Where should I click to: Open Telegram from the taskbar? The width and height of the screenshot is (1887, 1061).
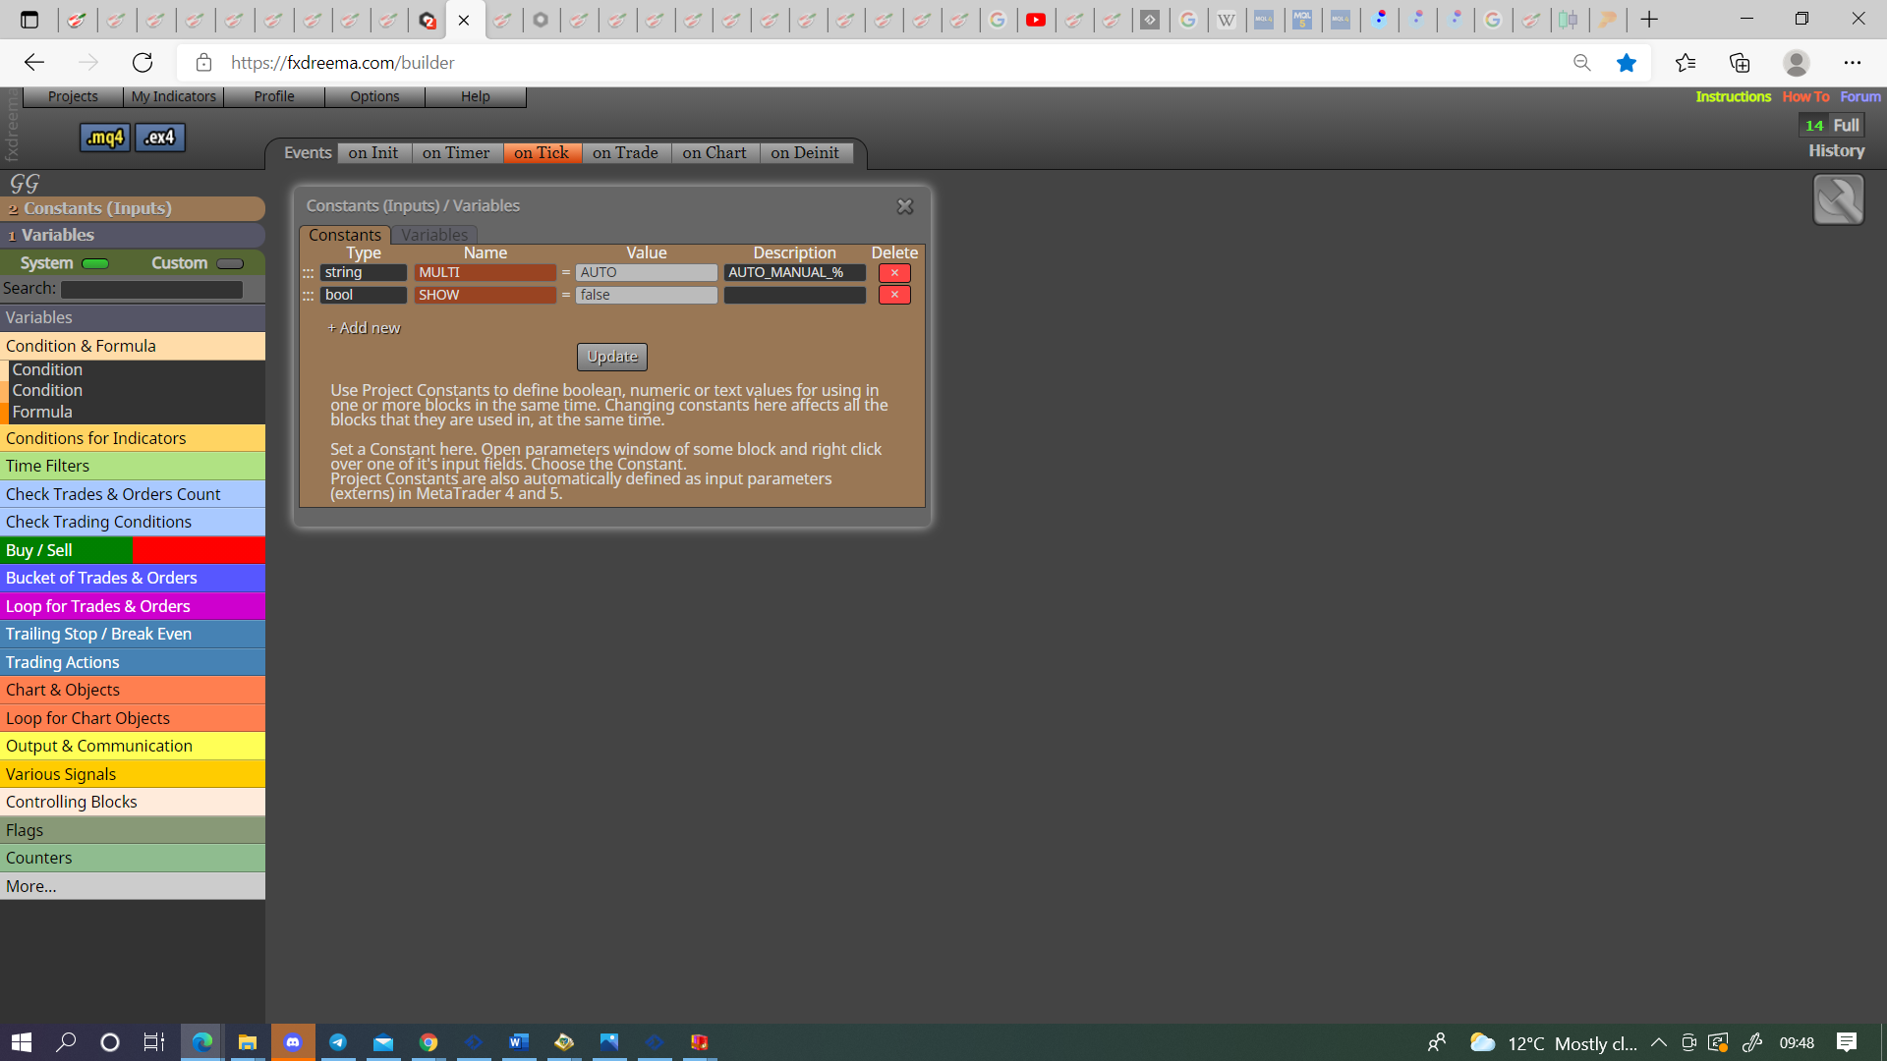pos(338,1042)
